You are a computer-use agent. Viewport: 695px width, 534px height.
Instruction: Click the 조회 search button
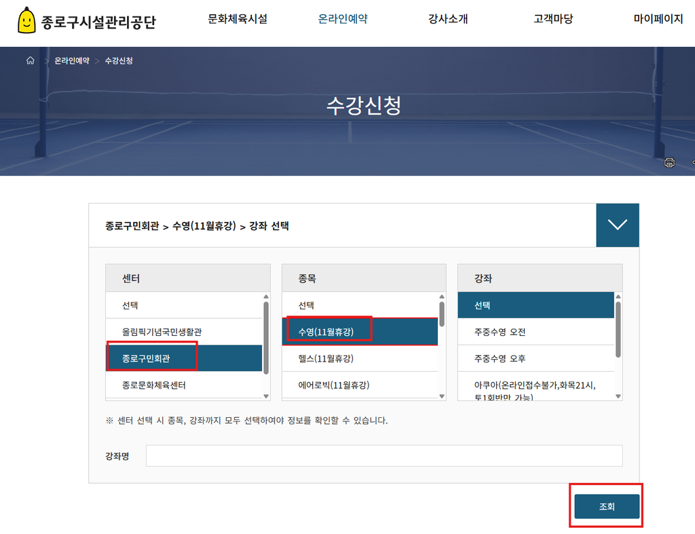coord(607,506)
